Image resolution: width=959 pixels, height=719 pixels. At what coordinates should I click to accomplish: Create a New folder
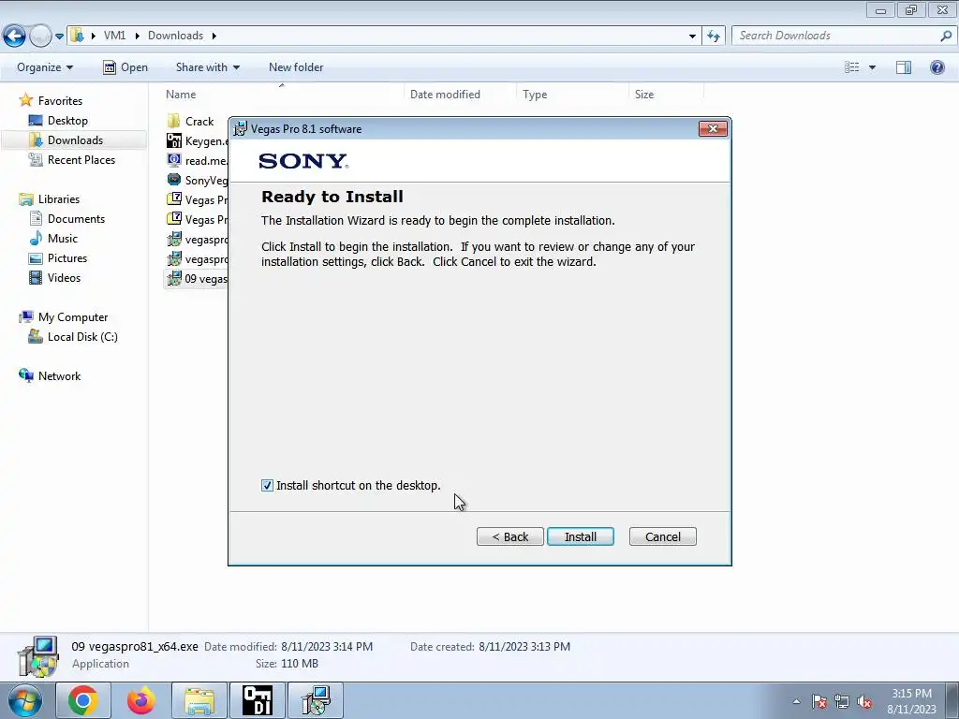(296, 67)
